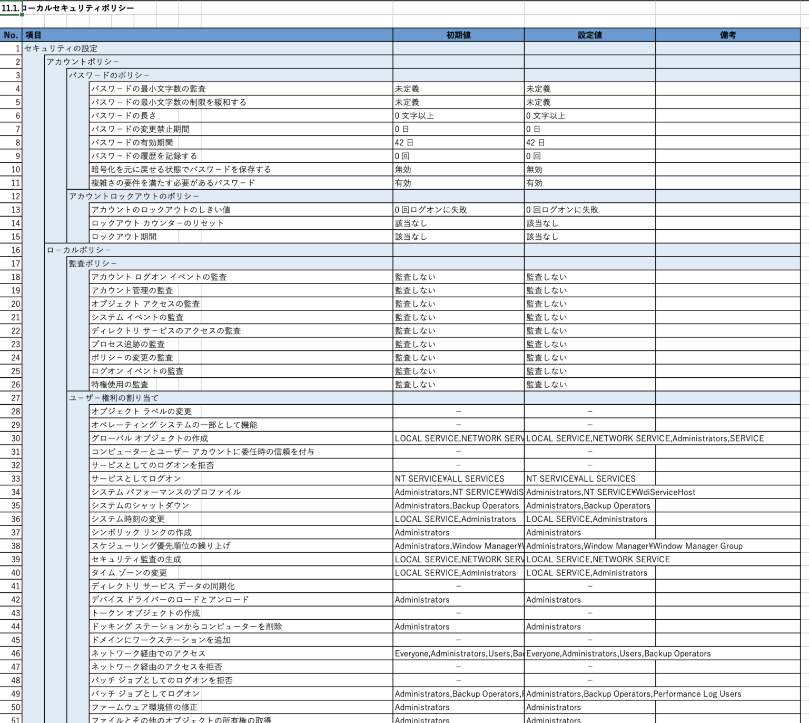Click the ローカルポリシー category cell
809x723 pixels.
point(79,250)
